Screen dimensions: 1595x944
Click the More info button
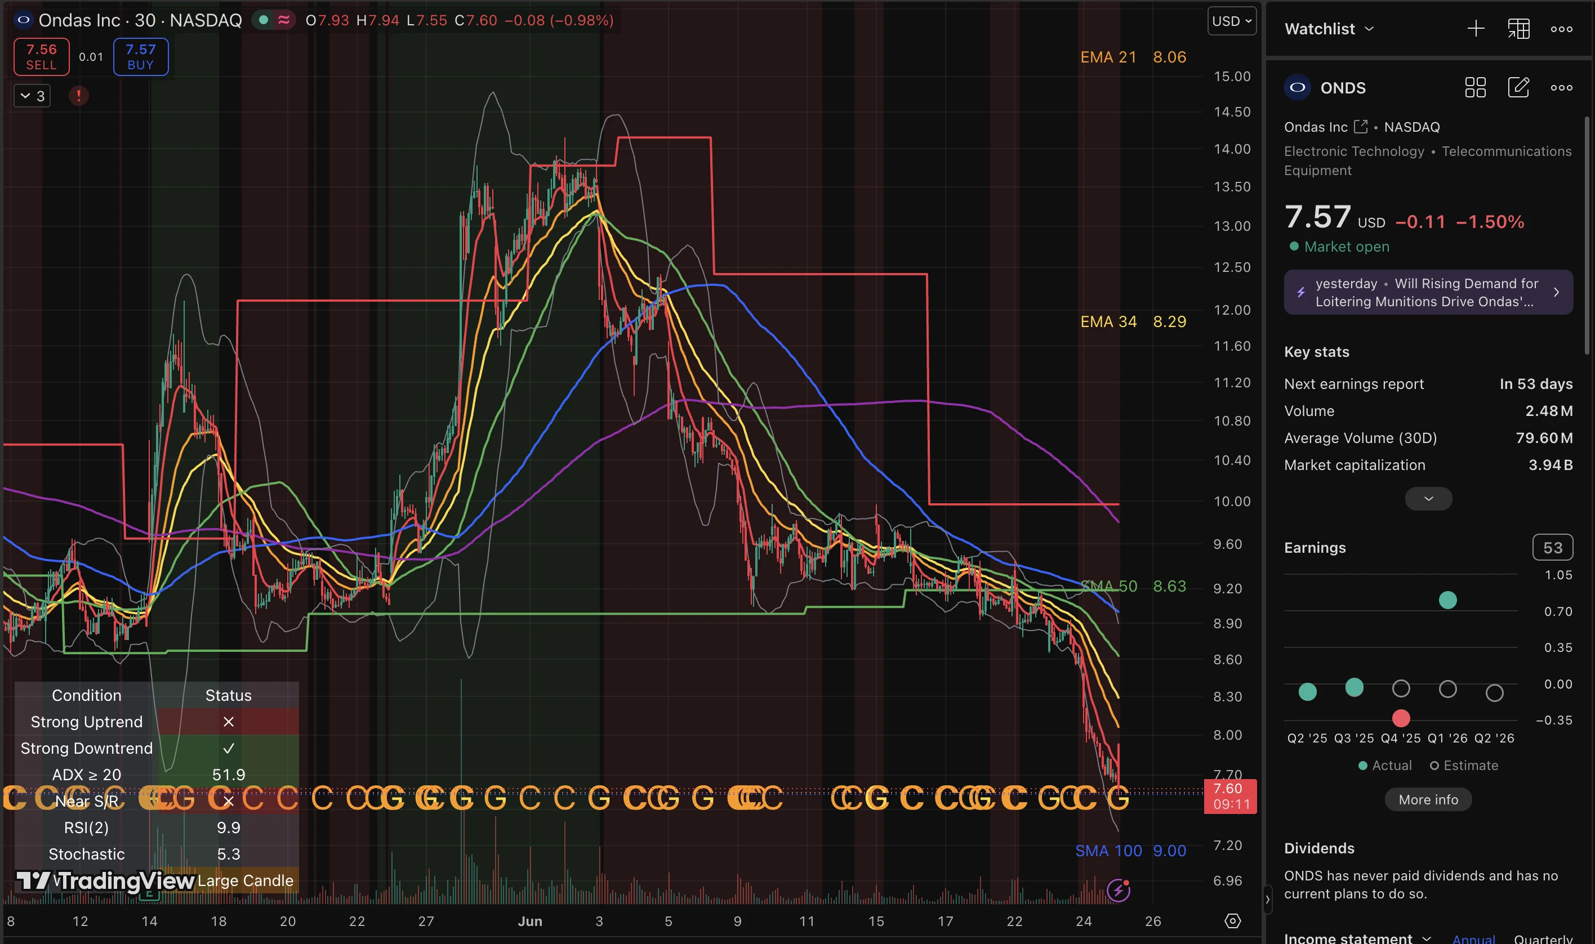click(x=1428, y=799)
